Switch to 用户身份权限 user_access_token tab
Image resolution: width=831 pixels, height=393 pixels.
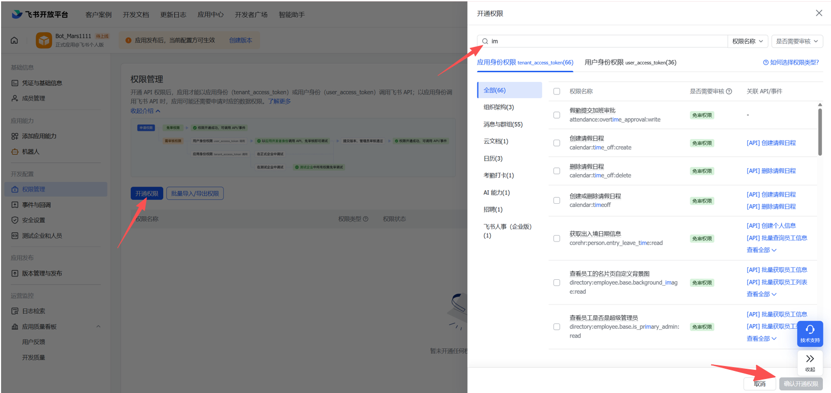(630, 63)
